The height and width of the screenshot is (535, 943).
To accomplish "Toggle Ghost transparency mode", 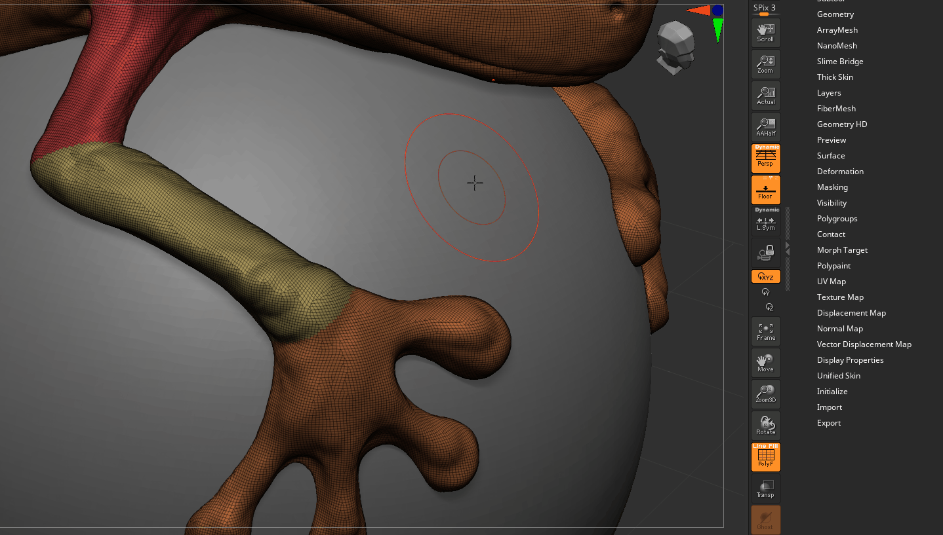I will click(x=765, y=519).
